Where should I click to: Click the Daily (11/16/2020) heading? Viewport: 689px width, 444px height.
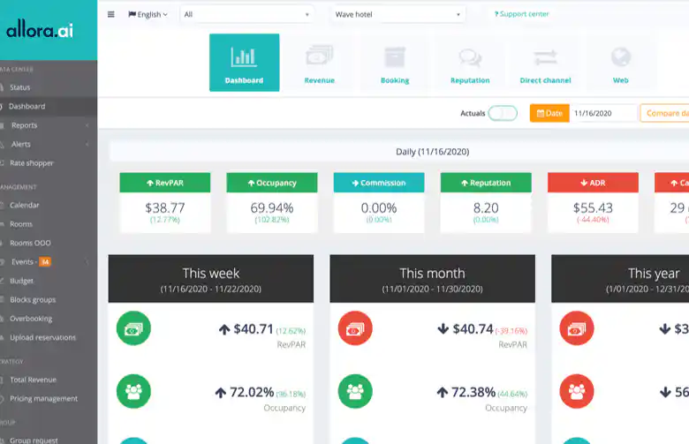(432, 152)
